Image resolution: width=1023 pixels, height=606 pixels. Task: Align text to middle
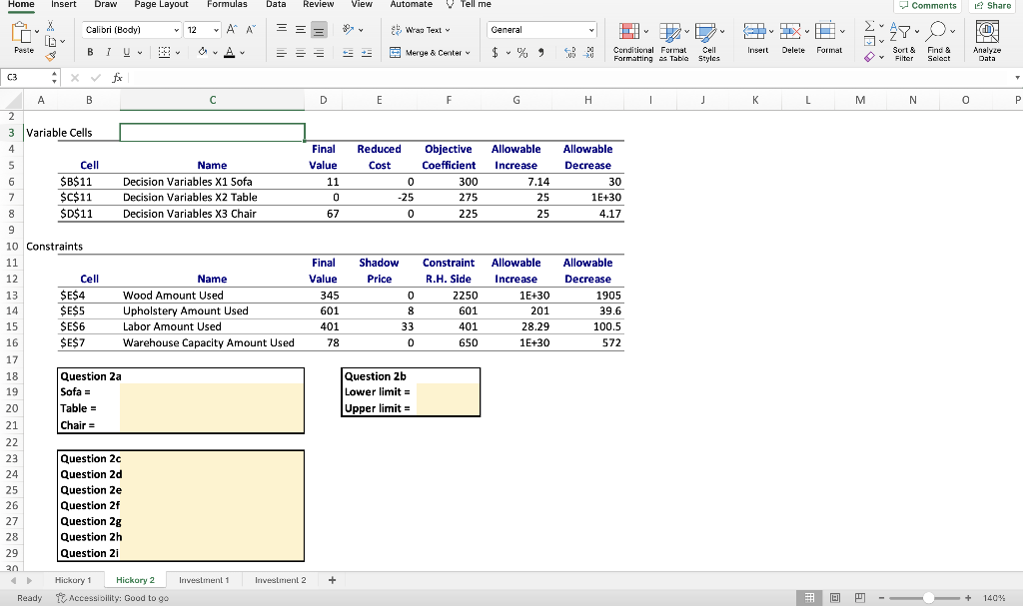[x=300, y=29]
